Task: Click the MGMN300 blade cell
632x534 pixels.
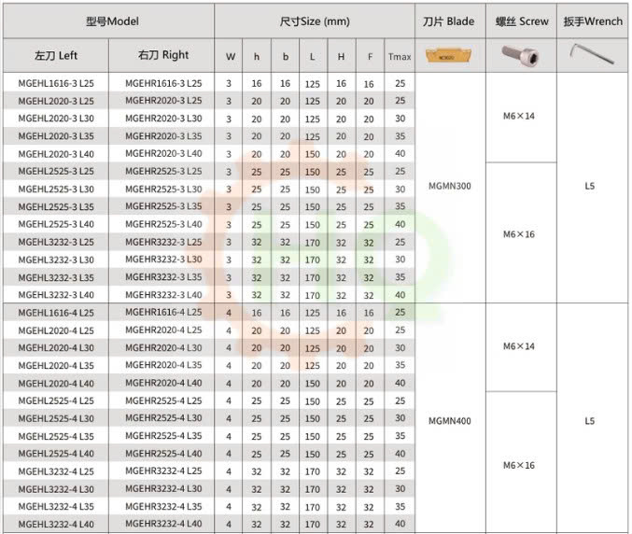Action: tap(450, 186)
